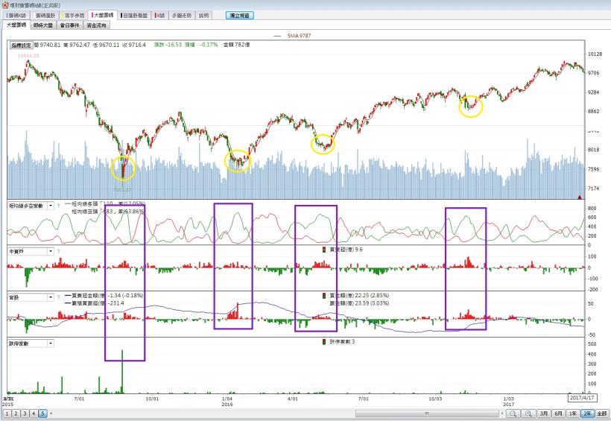Select layout page 5 button
This screenshot has width=611, height=421.
coord(43,414)
